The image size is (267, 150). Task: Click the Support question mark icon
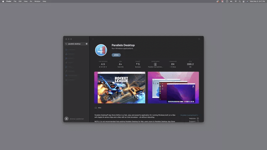[198, 121]
